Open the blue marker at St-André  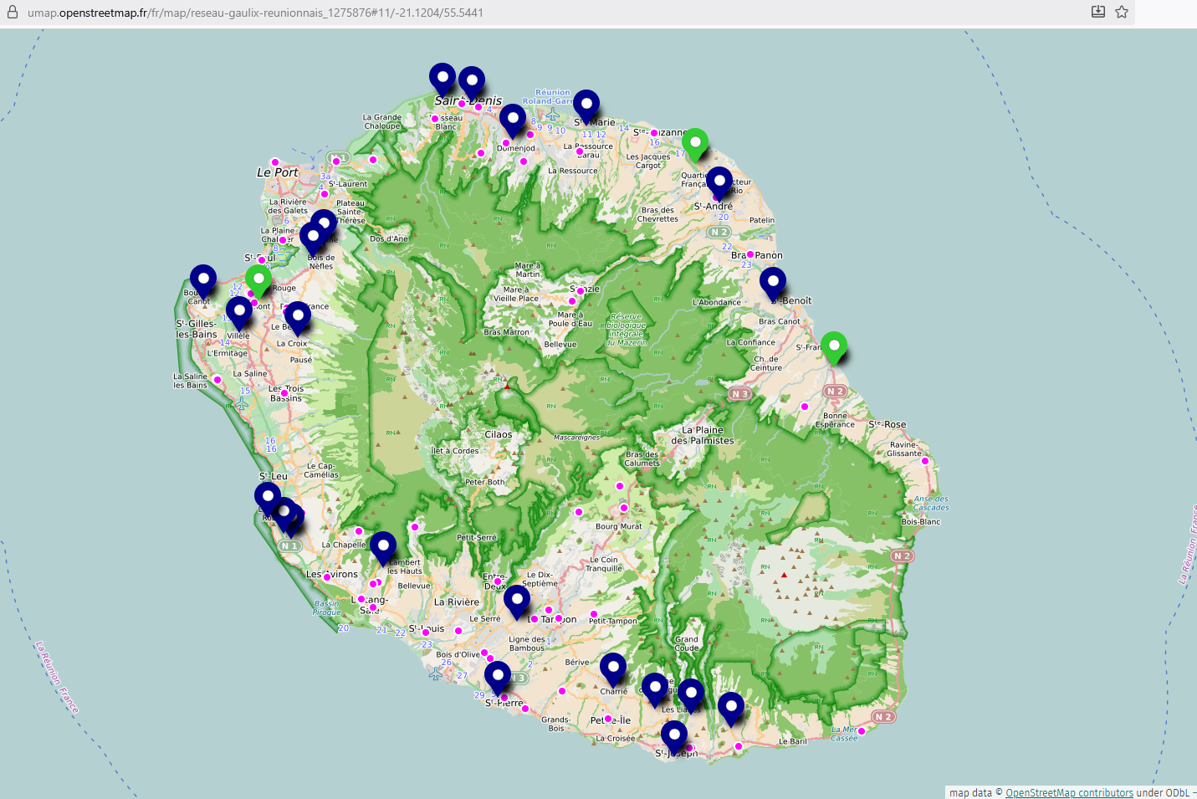point(719,183)
